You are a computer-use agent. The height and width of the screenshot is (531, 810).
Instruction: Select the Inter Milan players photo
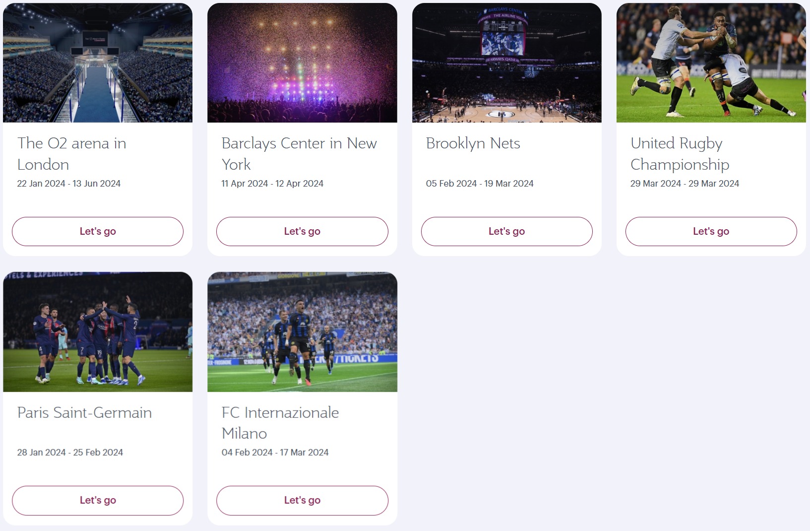point(302,332)
